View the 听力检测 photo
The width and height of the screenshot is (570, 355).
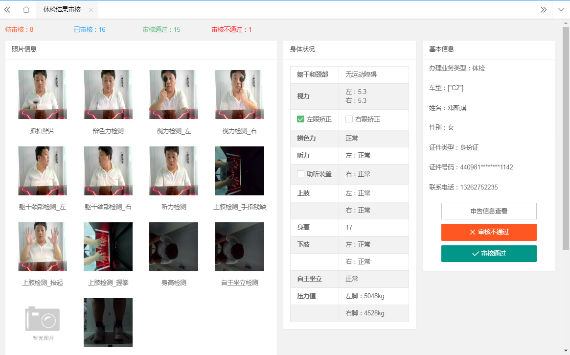click(174, 171)
